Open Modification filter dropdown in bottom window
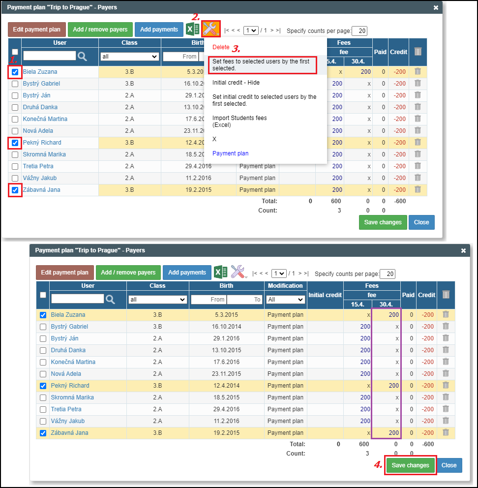Screen dimensions: 478x488 pos(285,300)
